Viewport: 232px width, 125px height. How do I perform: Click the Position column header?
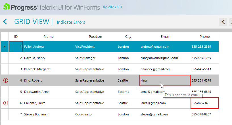(x=95, y=36)
